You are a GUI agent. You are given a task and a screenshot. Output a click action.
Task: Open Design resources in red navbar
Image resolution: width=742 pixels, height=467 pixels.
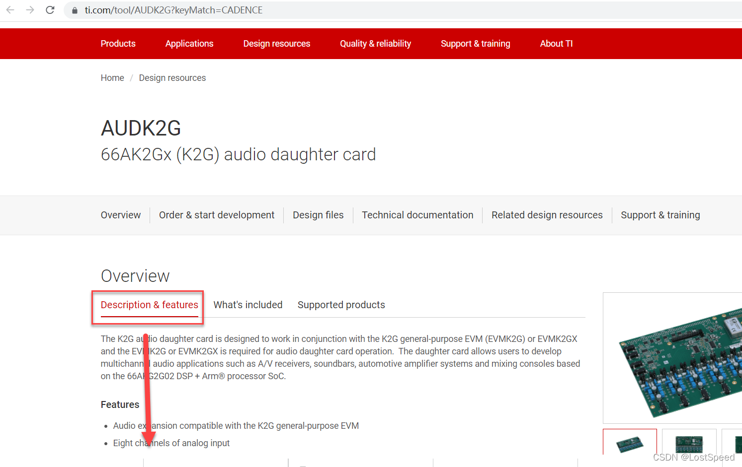pos(276,44)
